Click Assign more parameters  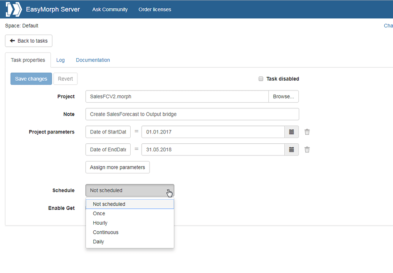pyautogui.click(x=117, y=167)
